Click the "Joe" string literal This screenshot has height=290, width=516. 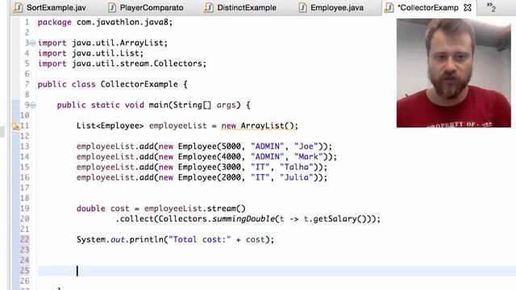tap(306, 147)
